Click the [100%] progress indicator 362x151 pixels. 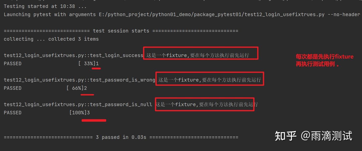(78, 113)
